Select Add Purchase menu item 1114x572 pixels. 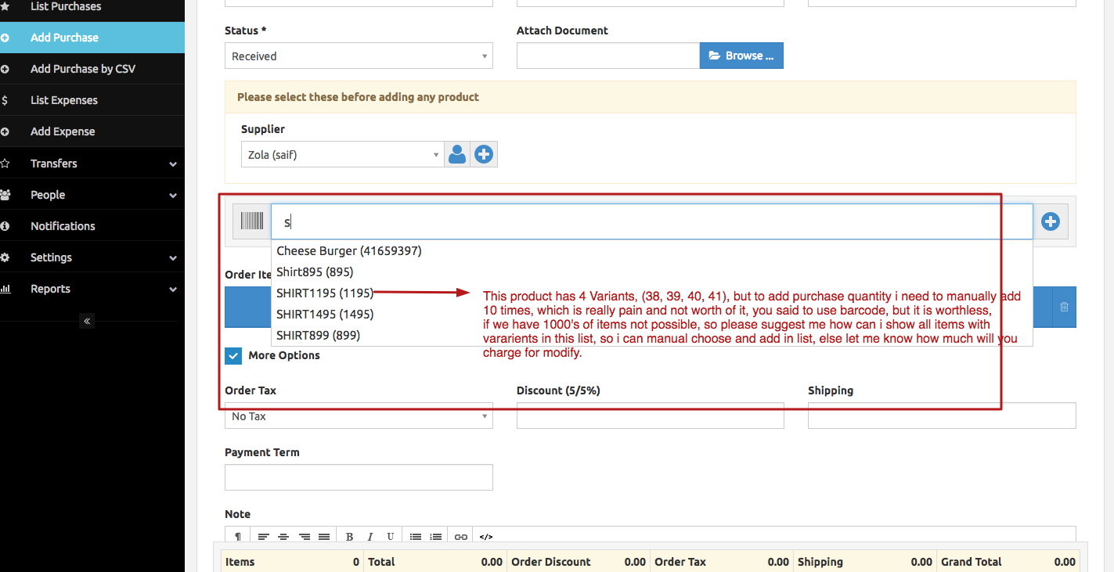click(92, 38)
